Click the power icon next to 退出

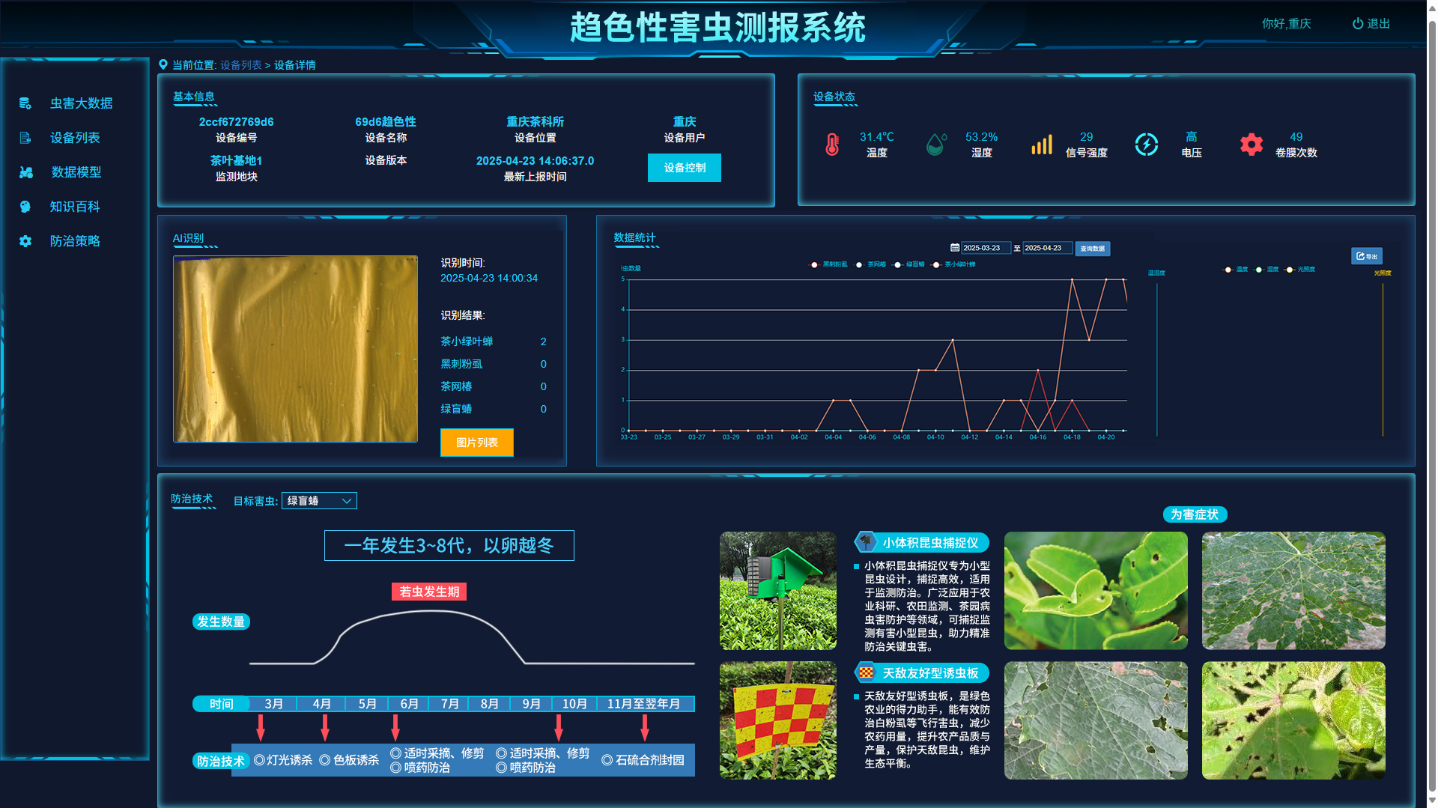1358,24
